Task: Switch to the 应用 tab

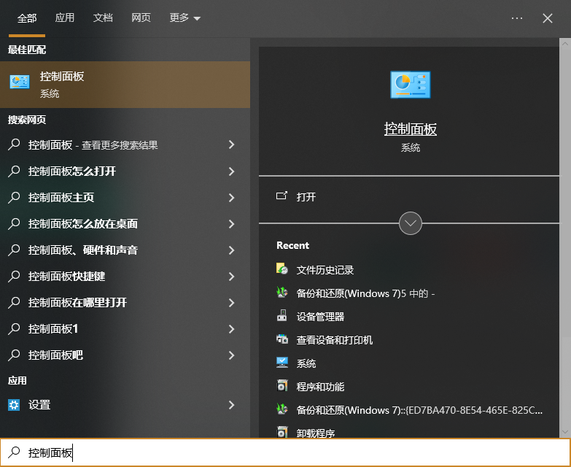Action: [x=65, y=18]
